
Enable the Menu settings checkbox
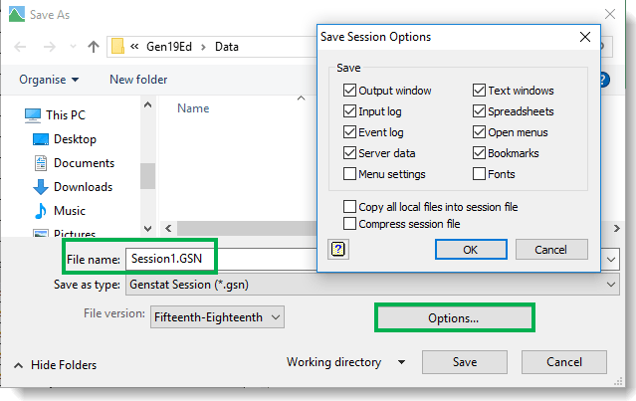pyautogui.click(x=349, y=174)
